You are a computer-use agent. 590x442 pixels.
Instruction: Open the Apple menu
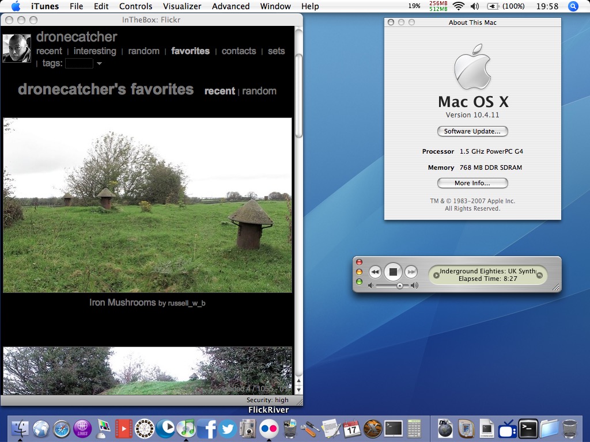(16, 6)
